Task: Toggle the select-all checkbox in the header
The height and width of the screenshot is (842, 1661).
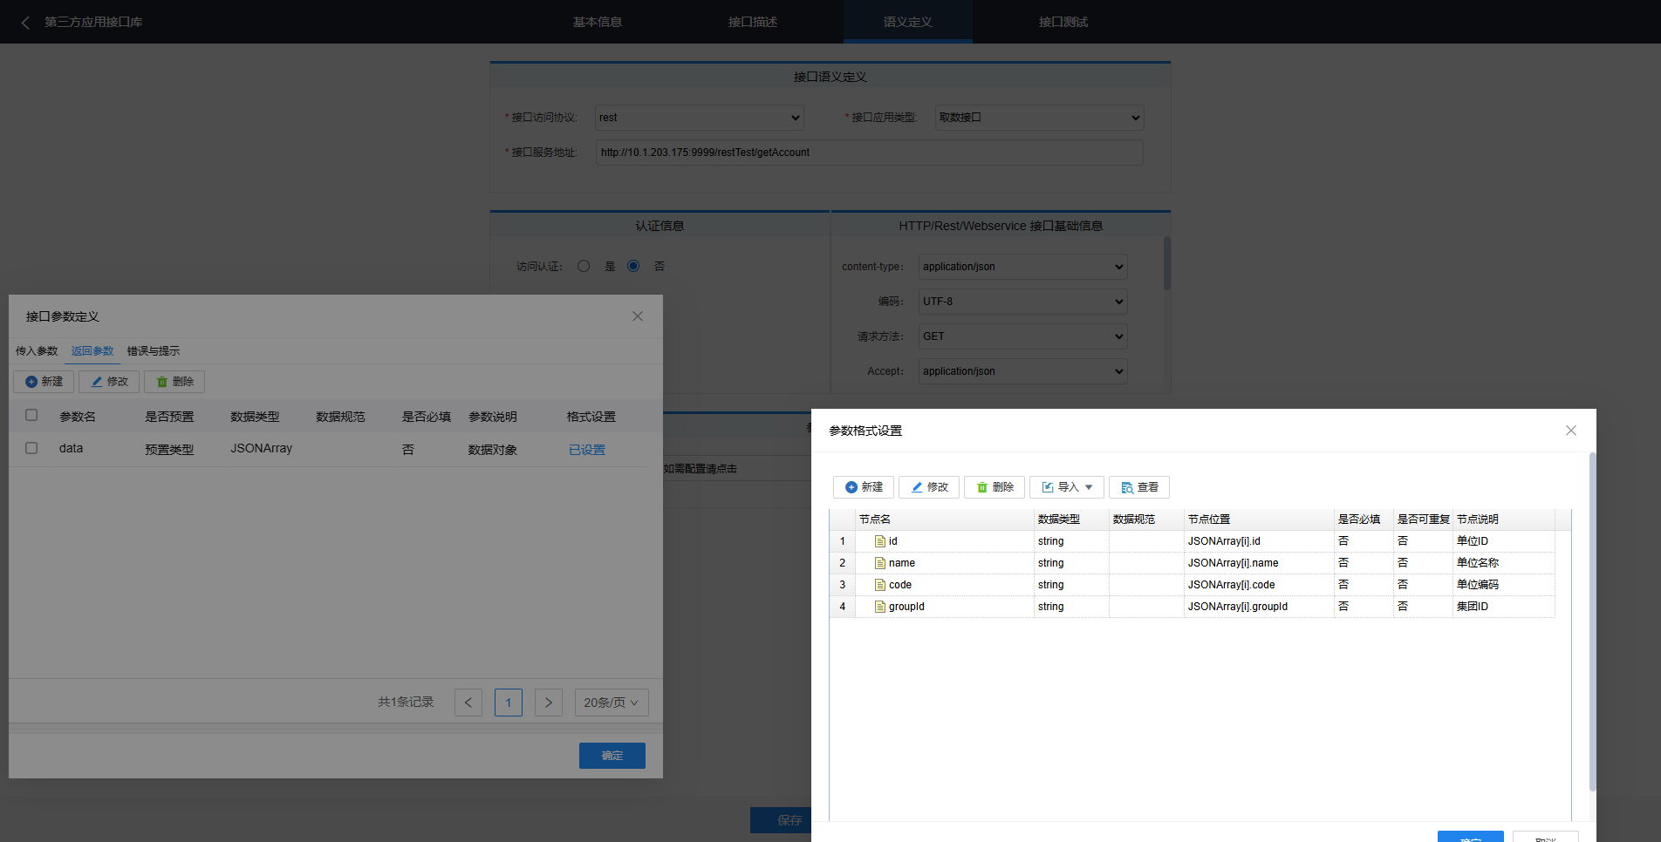Action: tap(31, 416)
